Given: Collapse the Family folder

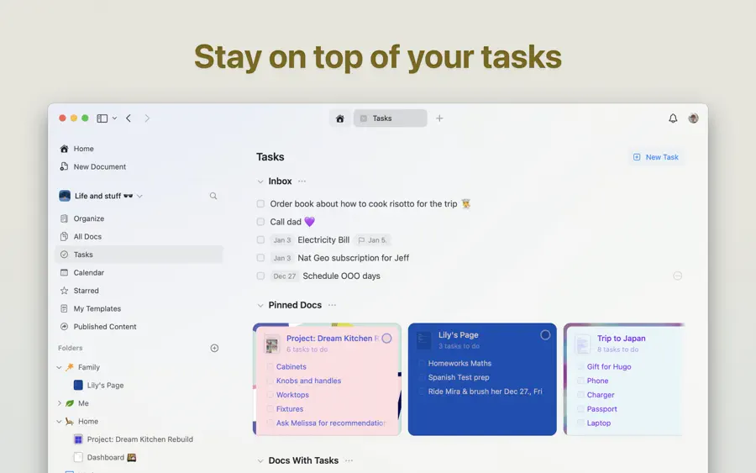Looking at the screenshot, I should coord(59,367).
